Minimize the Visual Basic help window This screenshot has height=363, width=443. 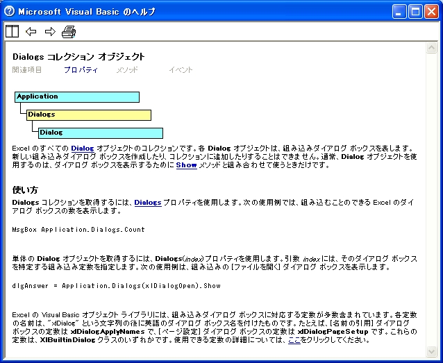(399, 12)
